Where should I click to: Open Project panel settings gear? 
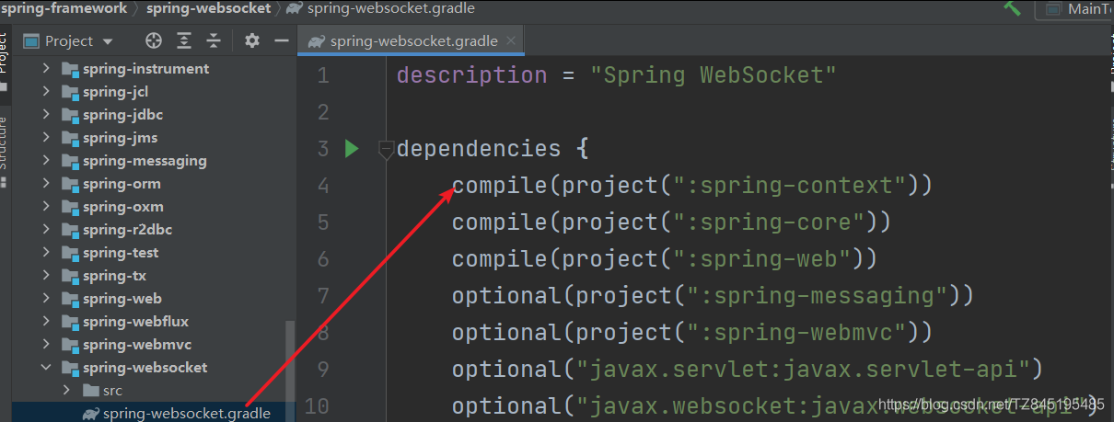[252, 40]
